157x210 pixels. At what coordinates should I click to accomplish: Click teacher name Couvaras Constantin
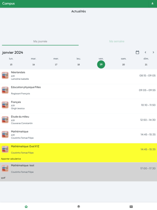pyautogui.click(x=22, y=123)
